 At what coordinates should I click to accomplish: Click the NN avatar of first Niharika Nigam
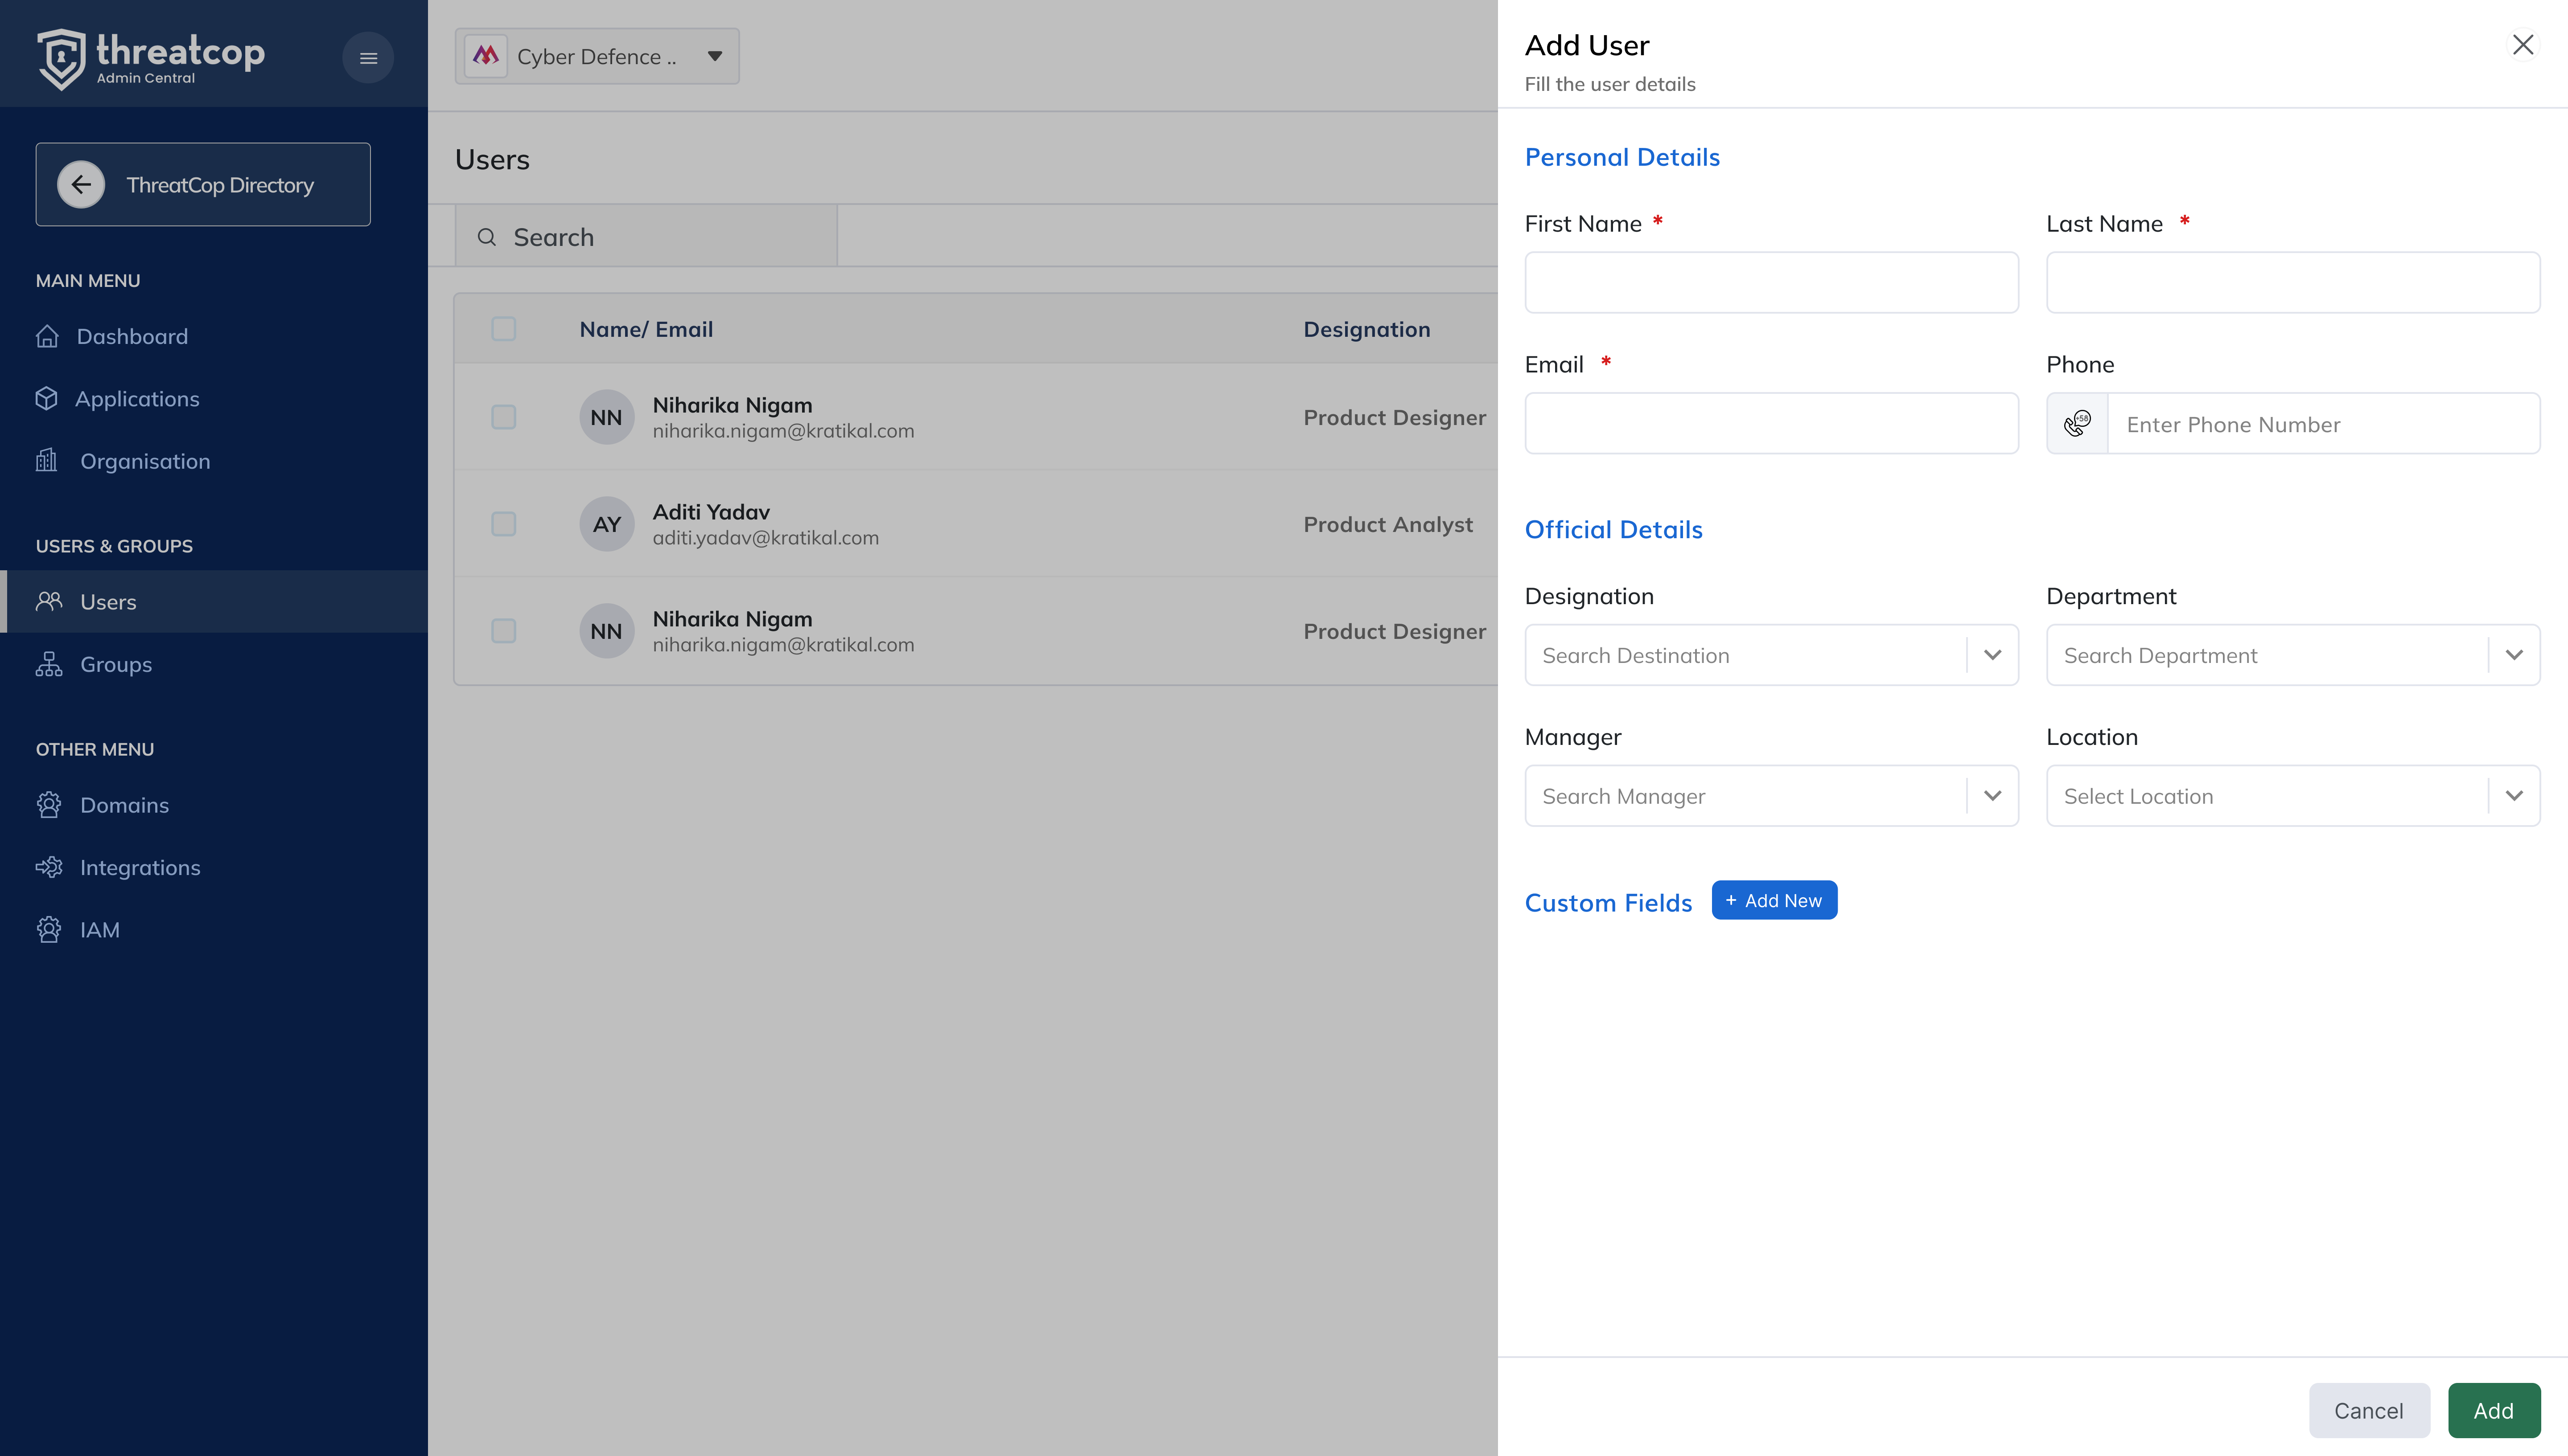[606, 417]
